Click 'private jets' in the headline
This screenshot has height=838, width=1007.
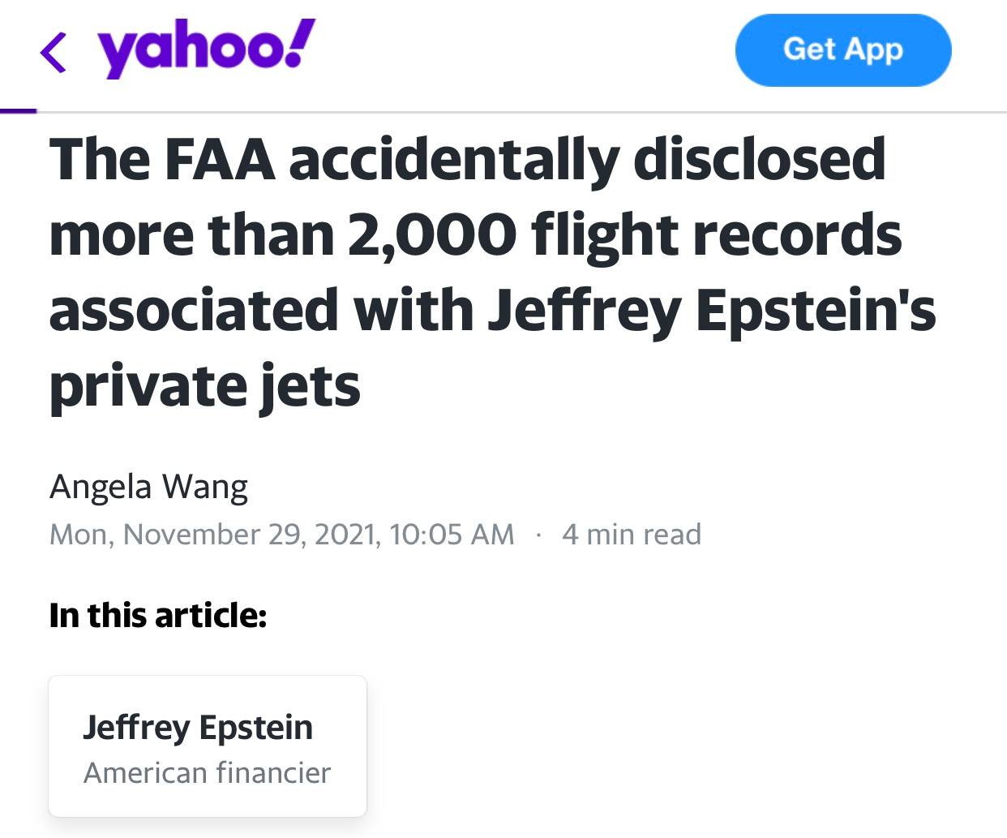[204, 385]
